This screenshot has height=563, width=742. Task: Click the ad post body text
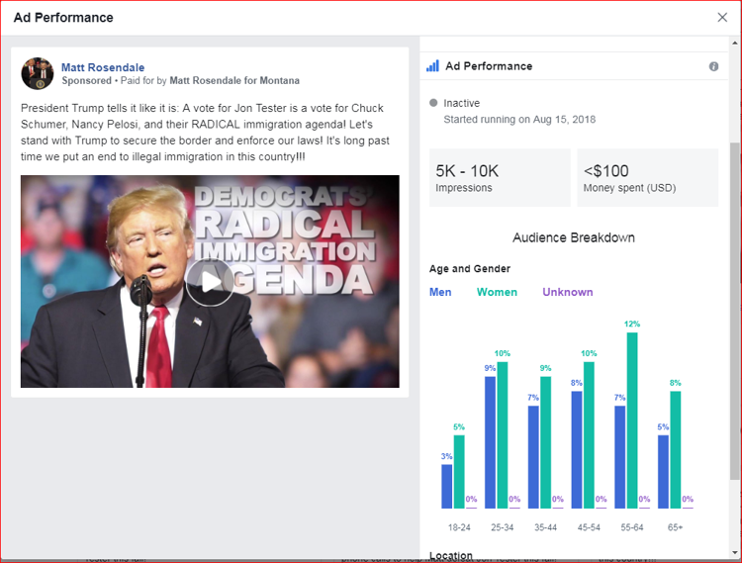pos(206,133)
